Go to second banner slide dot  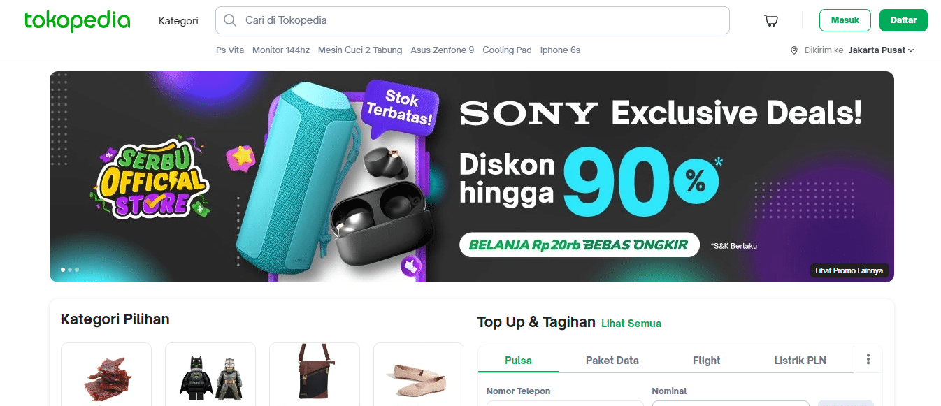[70, 269]
